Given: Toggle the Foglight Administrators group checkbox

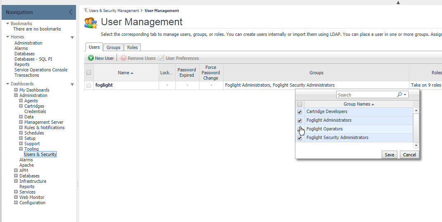Looking at the screenshot, I should click(x=300, y=120).
